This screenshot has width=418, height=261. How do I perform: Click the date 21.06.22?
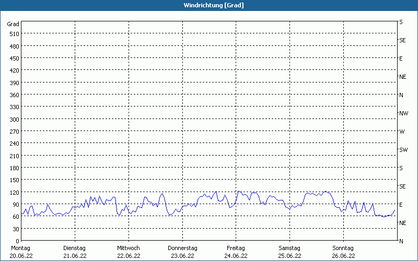click(x=75, y=256)
